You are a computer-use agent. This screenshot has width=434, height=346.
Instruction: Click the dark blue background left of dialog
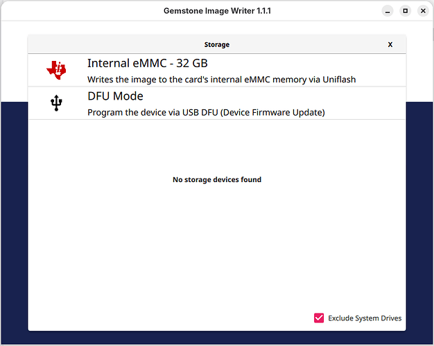point(15,221)
